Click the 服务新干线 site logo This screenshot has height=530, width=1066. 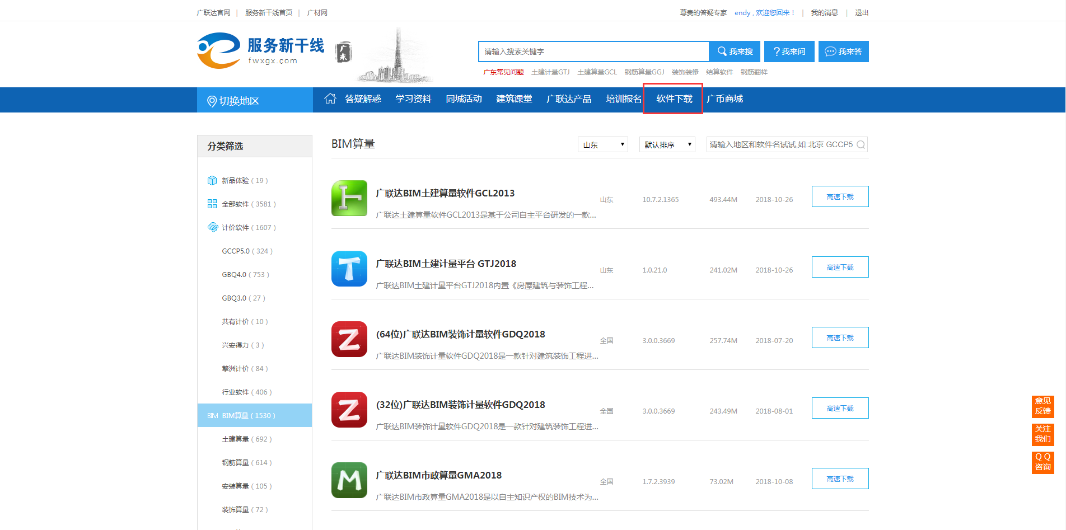[x=261, y=51]
